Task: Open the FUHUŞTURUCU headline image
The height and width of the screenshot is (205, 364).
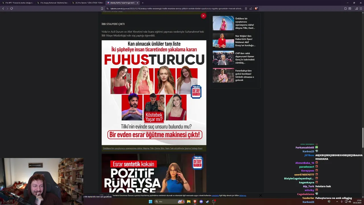Action: (x=154, y=93)
